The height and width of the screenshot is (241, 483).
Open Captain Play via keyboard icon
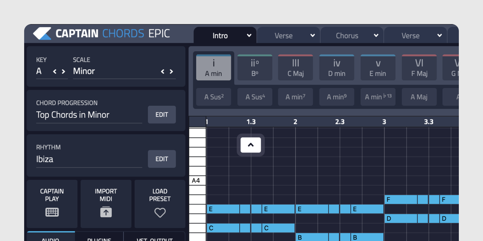52,212
